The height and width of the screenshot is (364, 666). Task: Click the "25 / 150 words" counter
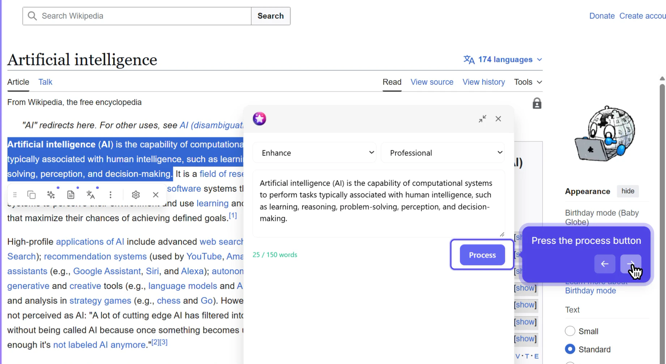coord(275,255)
